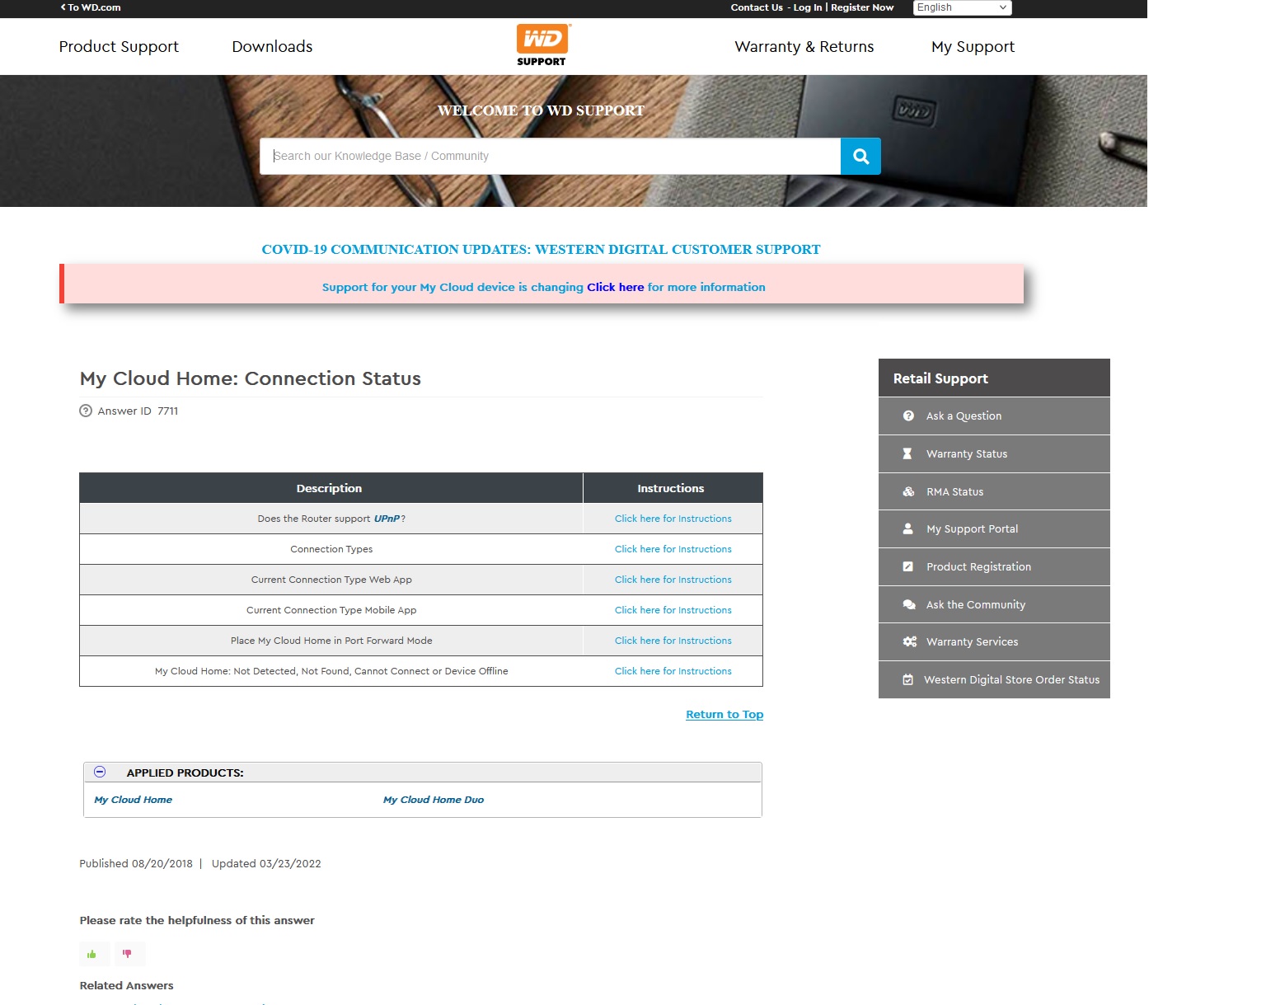
Task: Click 'Place My Cloud Home in Port Forward Mode'
Action: [331, 641]
